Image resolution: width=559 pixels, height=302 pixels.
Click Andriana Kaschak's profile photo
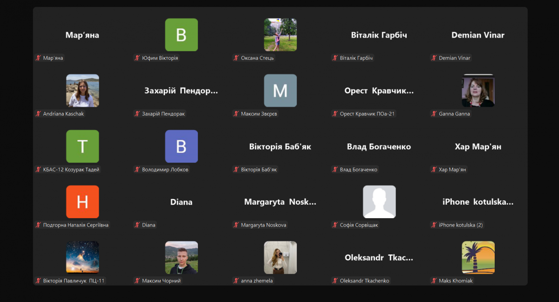click(82, 90)
